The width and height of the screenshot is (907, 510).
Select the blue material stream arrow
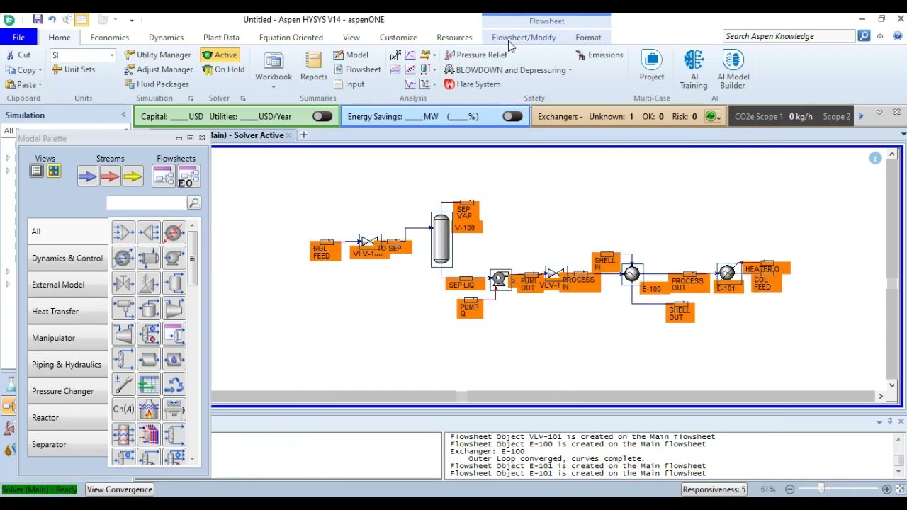point(88,176)
